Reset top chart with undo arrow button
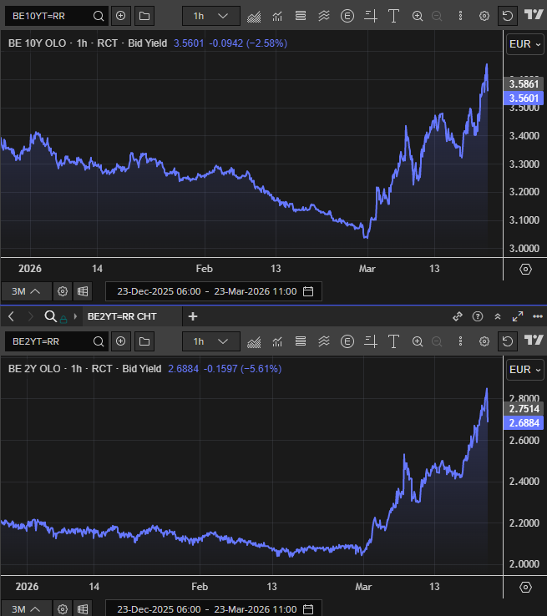The width and height of the screenshot is (547, 616). pyautogui.click(x=507, y=16)
